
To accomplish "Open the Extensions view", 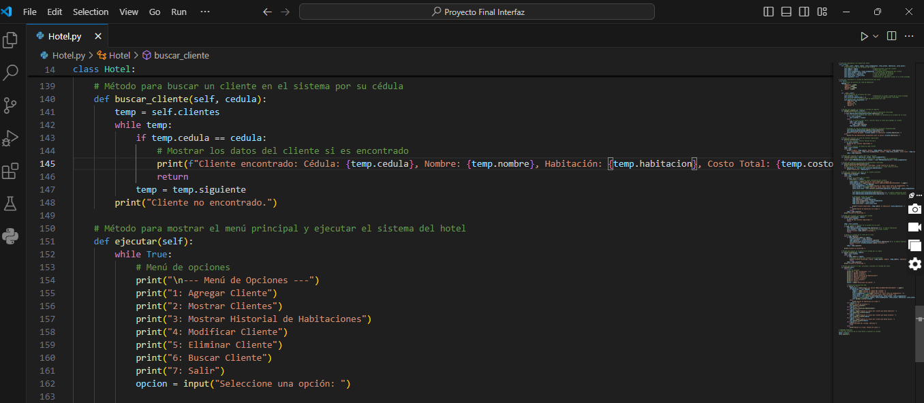I will [x=10, y=171].
